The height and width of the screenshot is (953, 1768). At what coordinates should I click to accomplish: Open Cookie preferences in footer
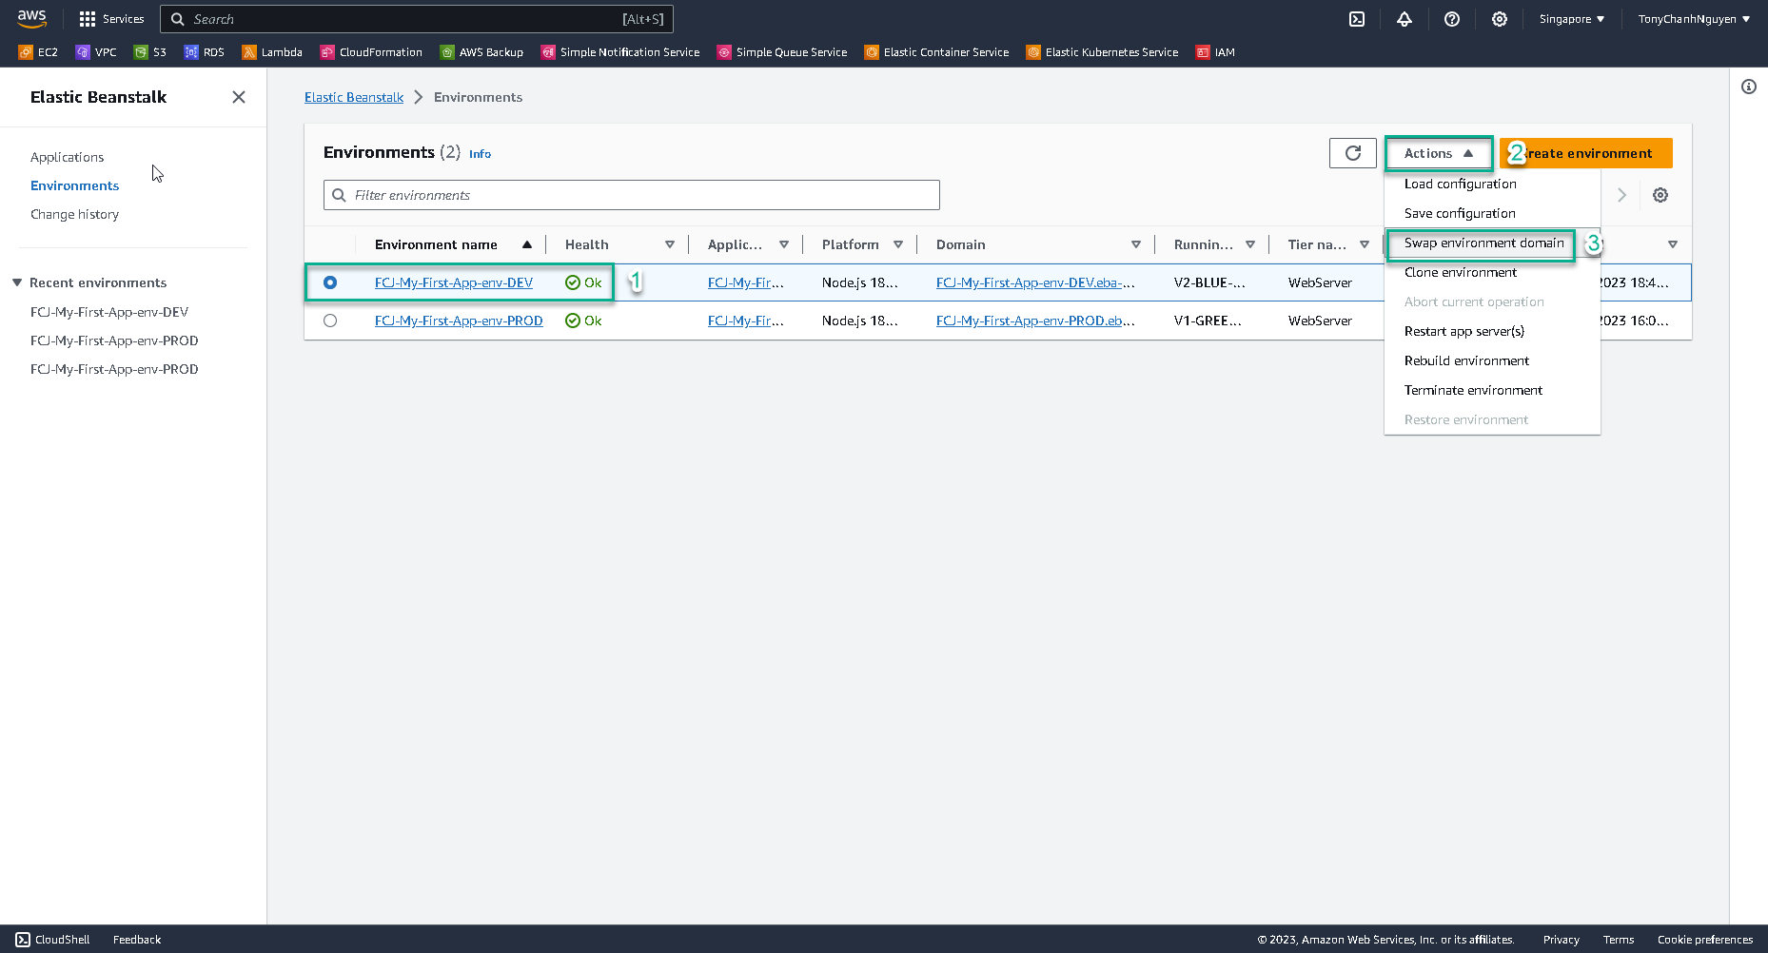coord(1705,940)
